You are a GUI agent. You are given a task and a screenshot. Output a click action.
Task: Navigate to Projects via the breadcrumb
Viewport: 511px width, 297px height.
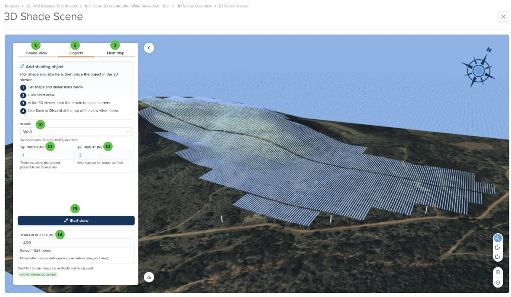tap(11, 6)
